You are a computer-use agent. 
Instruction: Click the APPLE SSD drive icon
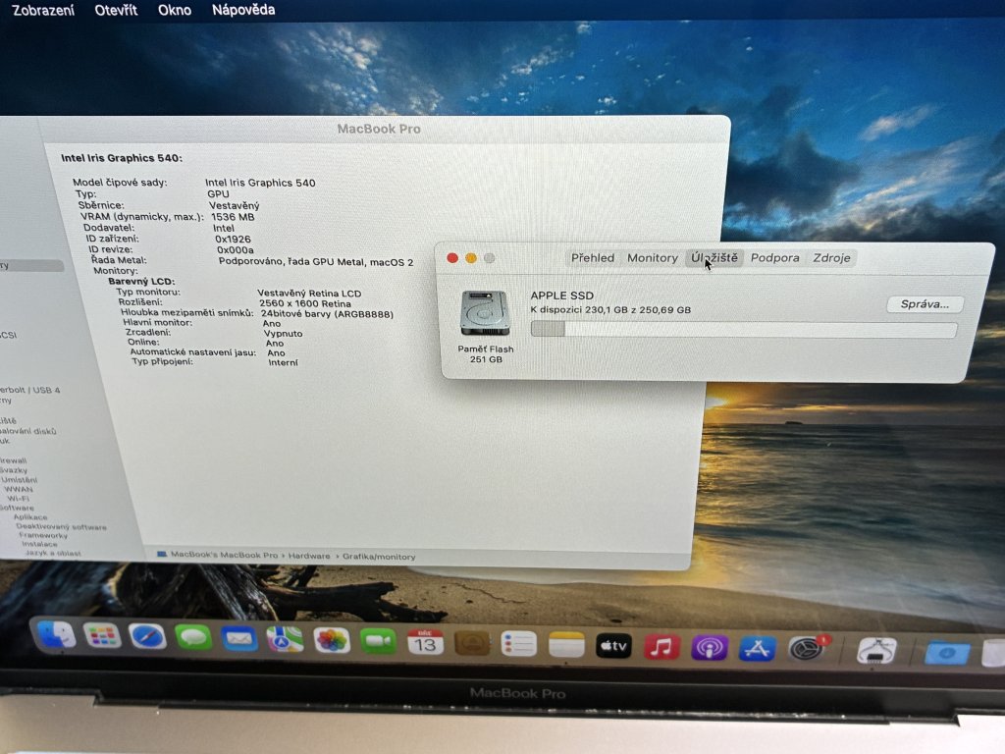tap(485, 313)
